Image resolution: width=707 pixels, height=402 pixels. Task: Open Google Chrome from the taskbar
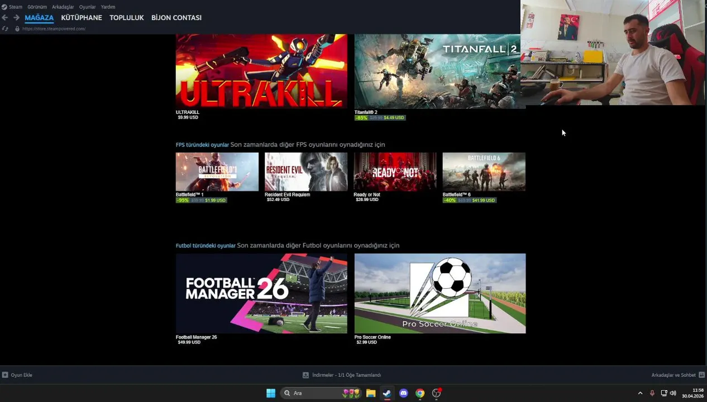pyautogui.click(x=420, y=393)
